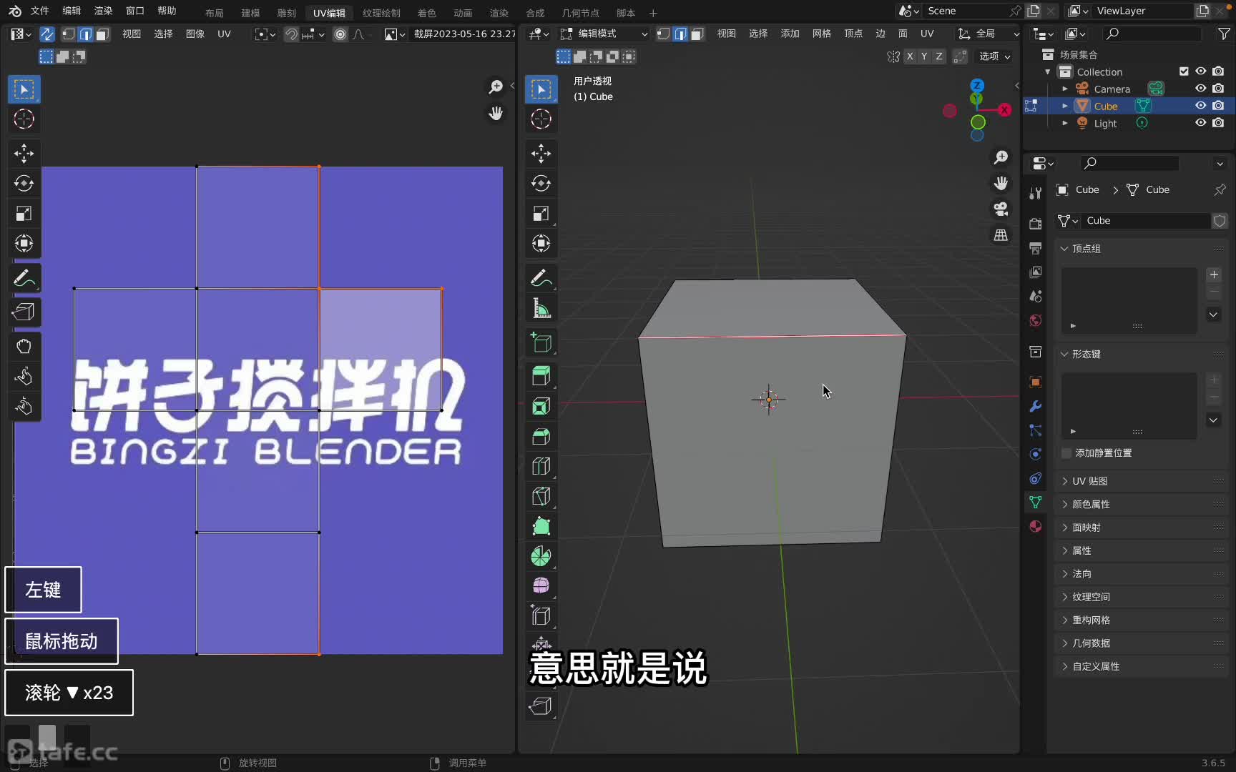This screenshot has width=1236, height=772.
Task: Click the zoom magnifier in UV editor
Action: (496, 87)
